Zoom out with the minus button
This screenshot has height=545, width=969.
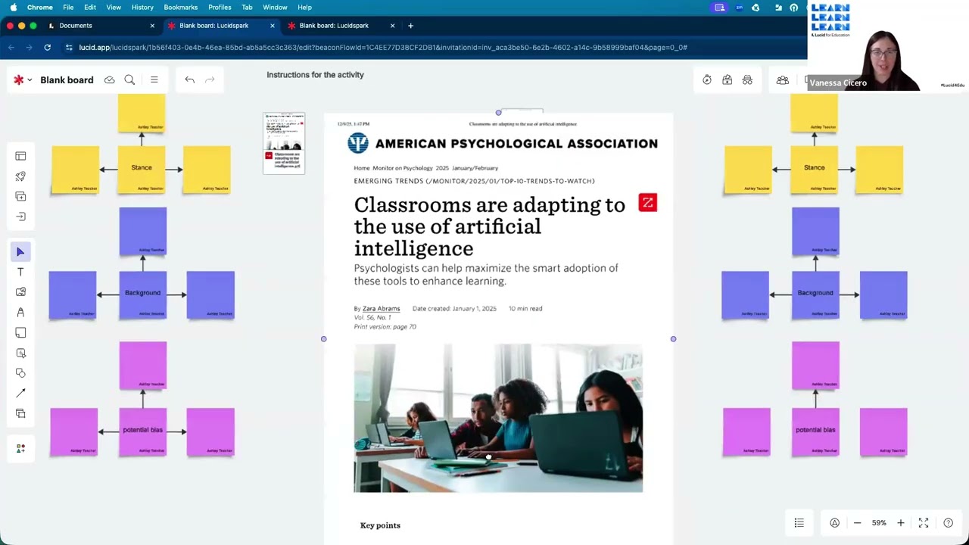pyautogui.click(x=857, y=523)
